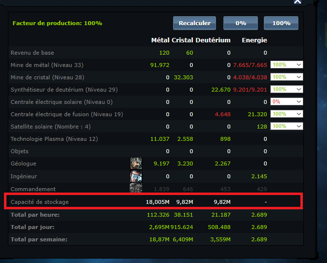The height and width of the screenshot is (263, 327).
Task: Click the Recalculer button
Action: pos(195,23)
